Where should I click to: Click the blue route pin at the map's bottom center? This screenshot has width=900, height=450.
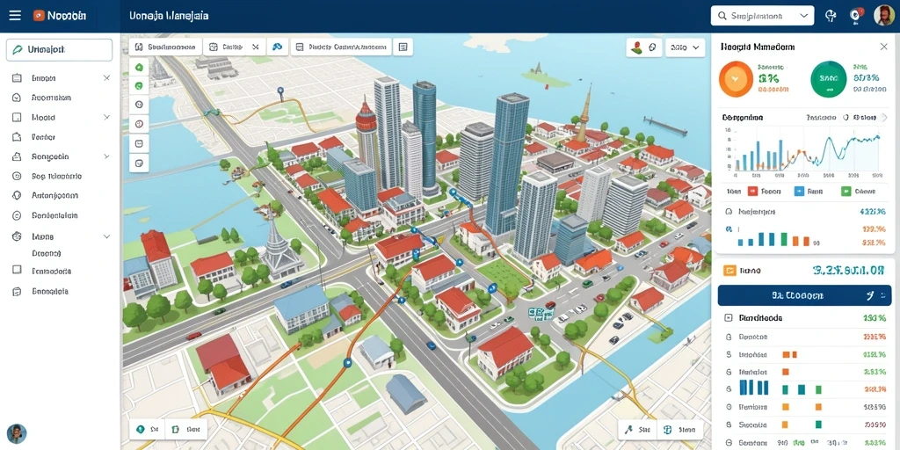click(x=346, y=362)
